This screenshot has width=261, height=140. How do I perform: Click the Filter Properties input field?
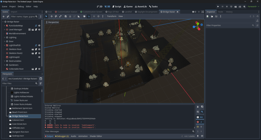pos(228,25)
